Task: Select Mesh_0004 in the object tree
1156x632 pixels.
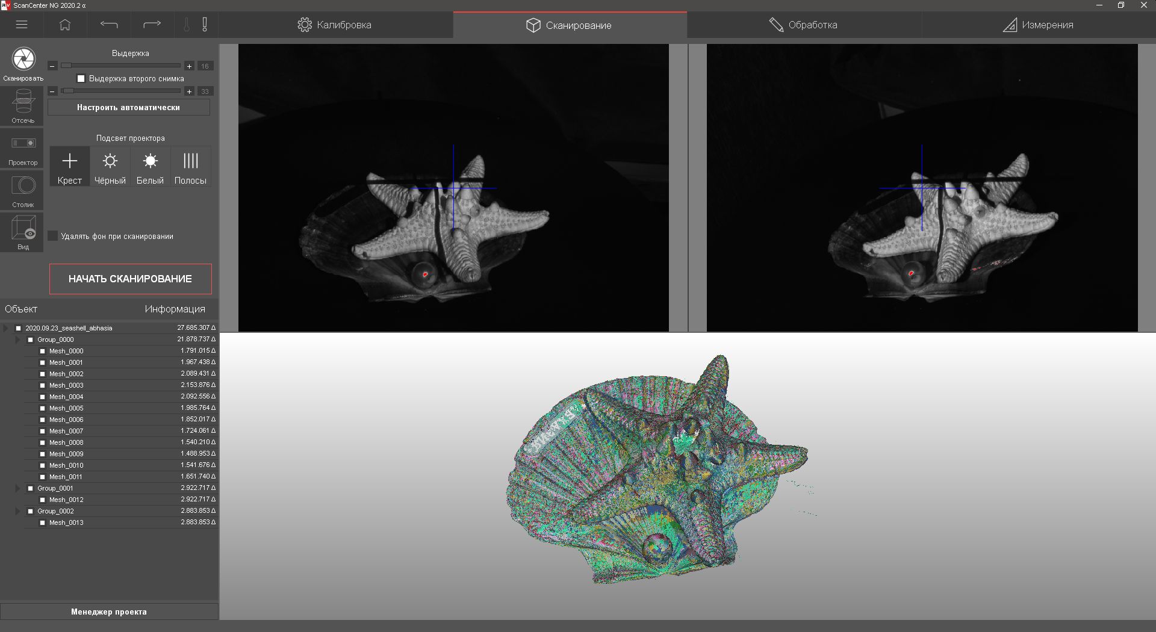Action: coord(66,397)
